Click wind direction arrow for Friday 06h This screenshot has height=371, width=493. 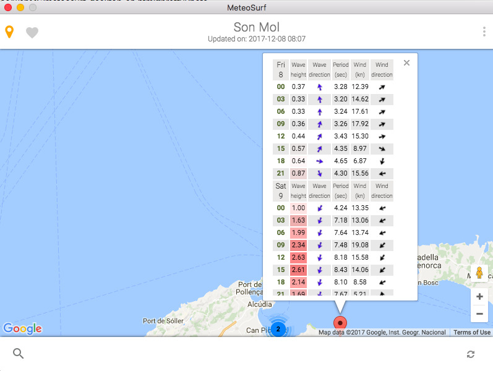tap(382, 112)
